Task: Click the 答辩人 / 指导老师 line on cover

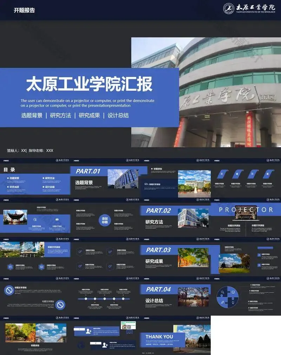Action: click(30, 150)
